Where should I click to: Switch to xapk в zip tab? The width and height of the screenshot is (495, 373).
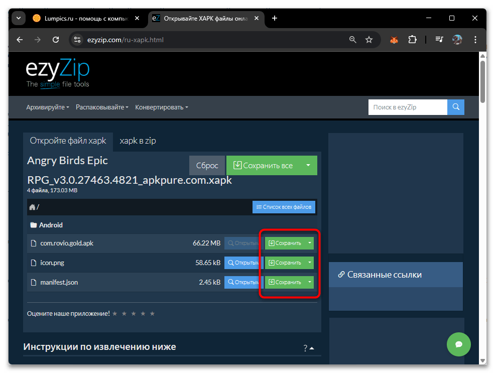[138, 141]
